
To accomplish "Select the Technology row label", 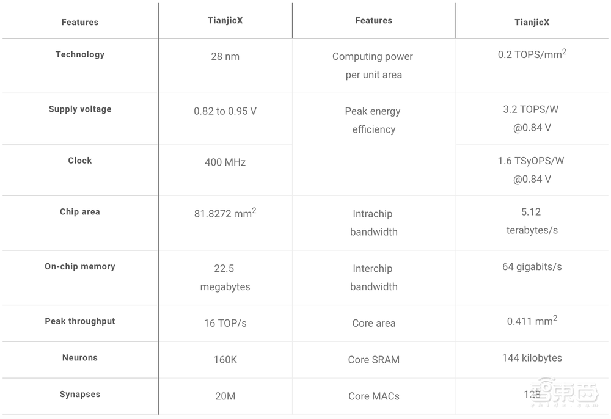I will [x=80, y=54].
